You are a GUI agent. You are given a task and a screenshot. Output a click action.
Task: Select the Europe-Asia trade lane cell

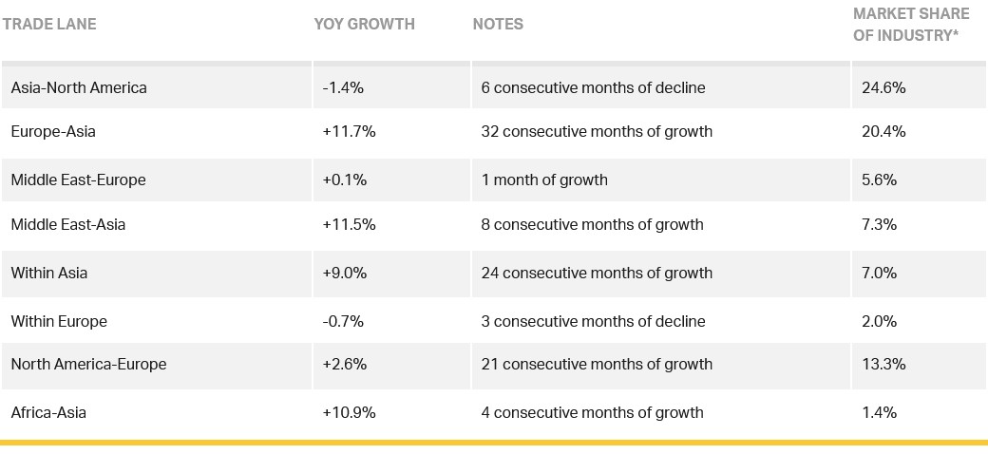click(53, 132)
